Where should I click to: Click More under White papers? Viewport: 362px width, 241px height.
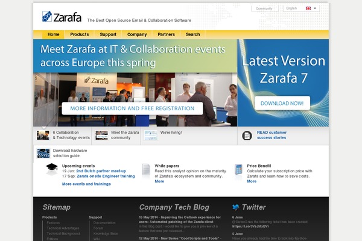pyautogui.click(x=159, y=181)
